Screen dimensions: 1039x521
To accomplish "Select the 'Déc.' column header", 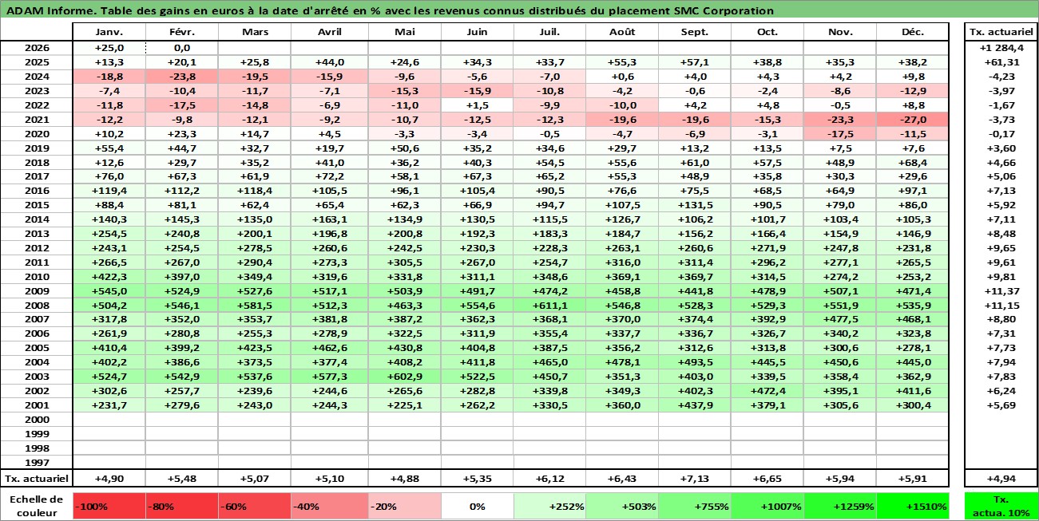I will (x=913, y=32).
